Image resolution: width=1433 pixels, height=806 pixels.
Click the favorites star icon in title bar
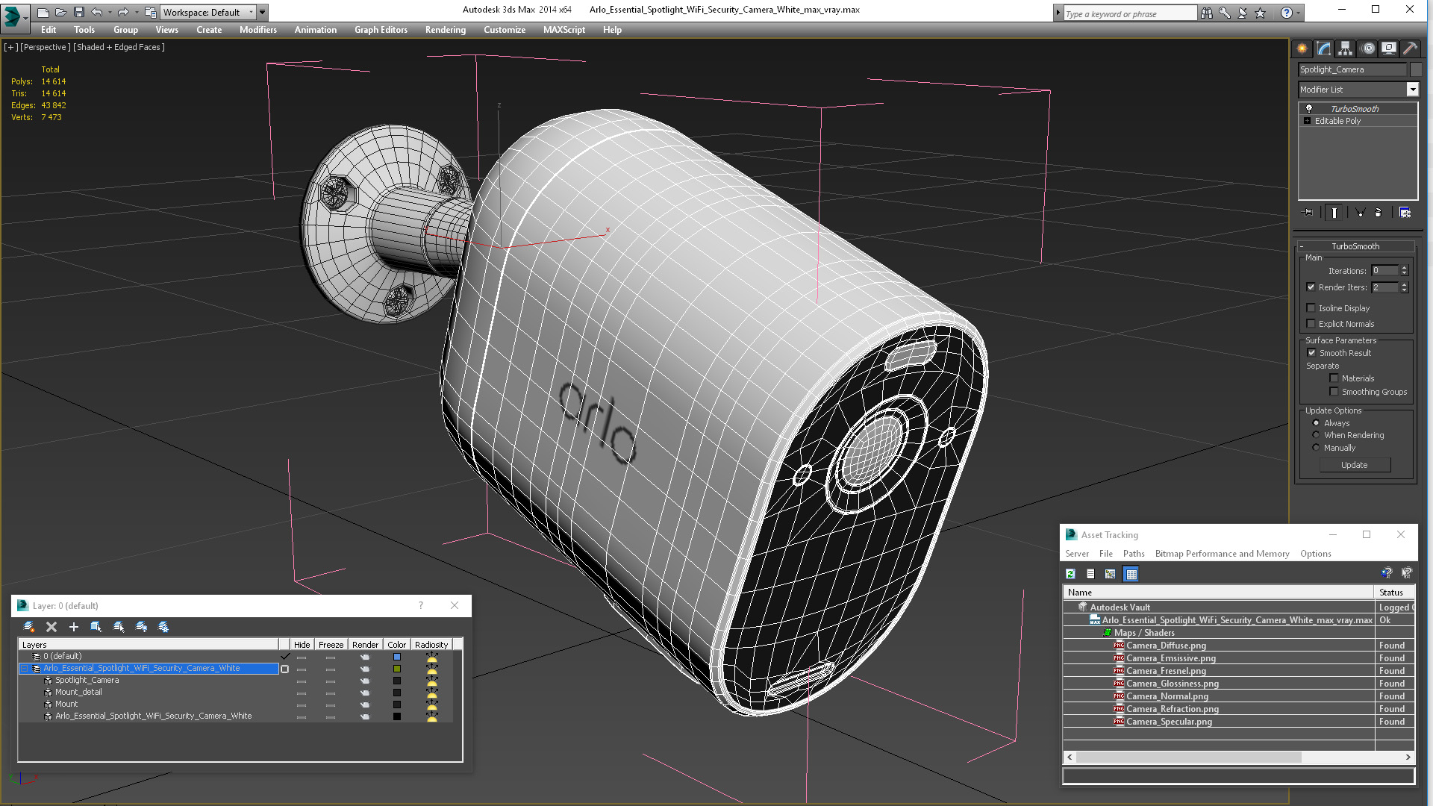(x=1261, y=13)
